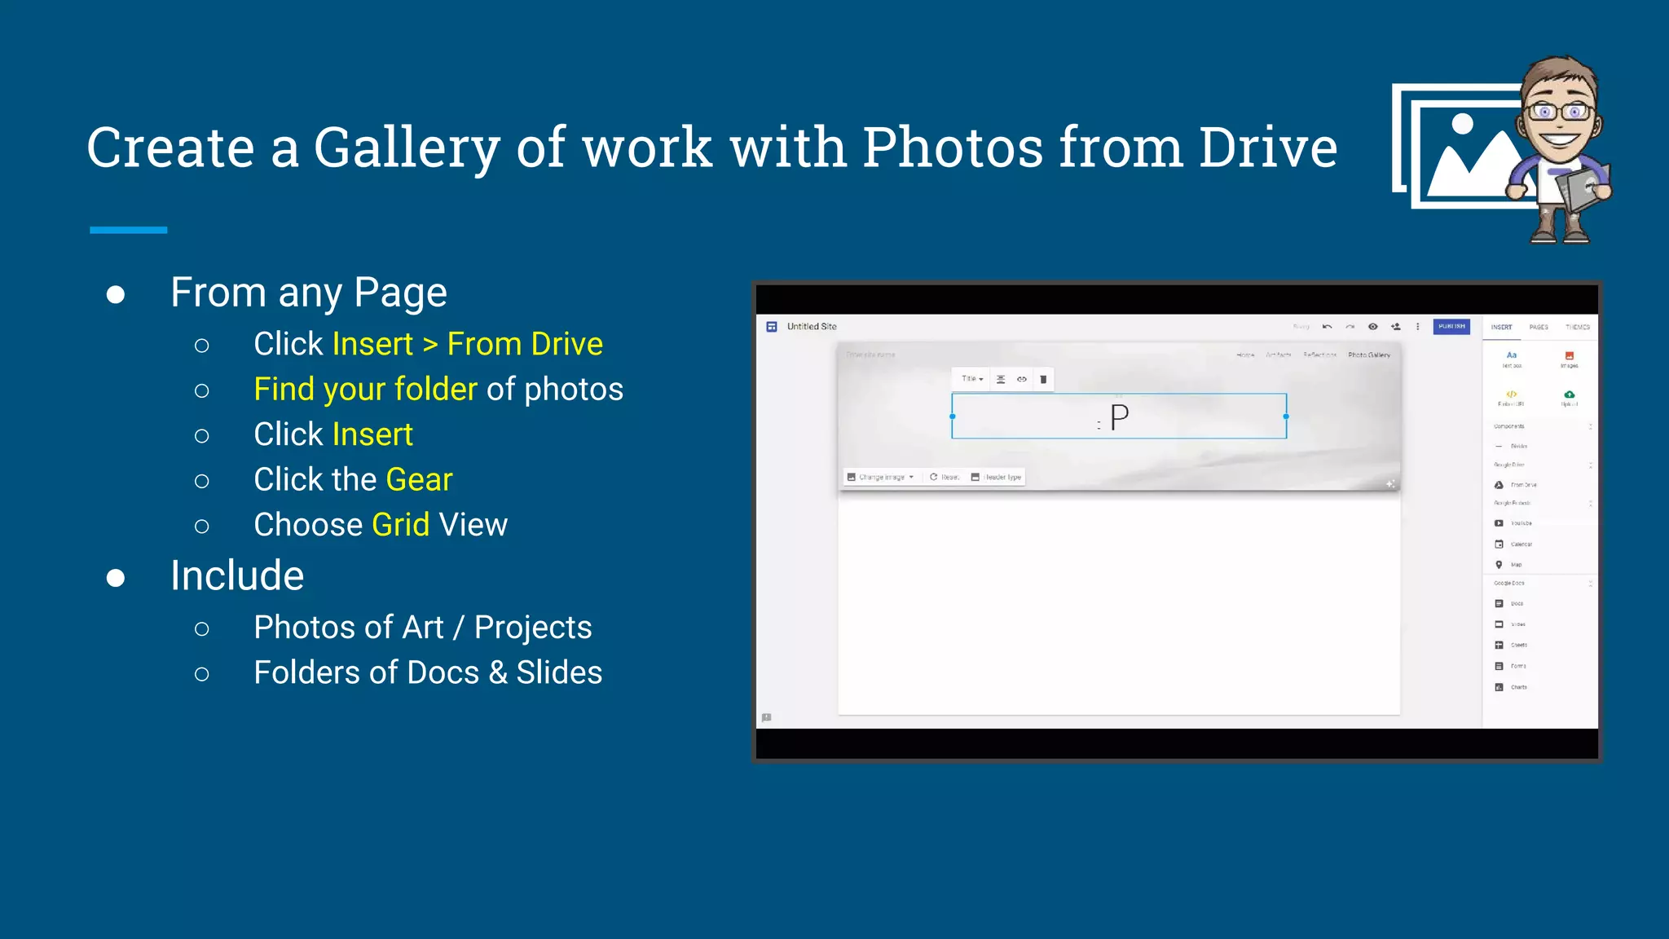Click the Header type button
Screen dimensions: 1669x939
[996, 477]
